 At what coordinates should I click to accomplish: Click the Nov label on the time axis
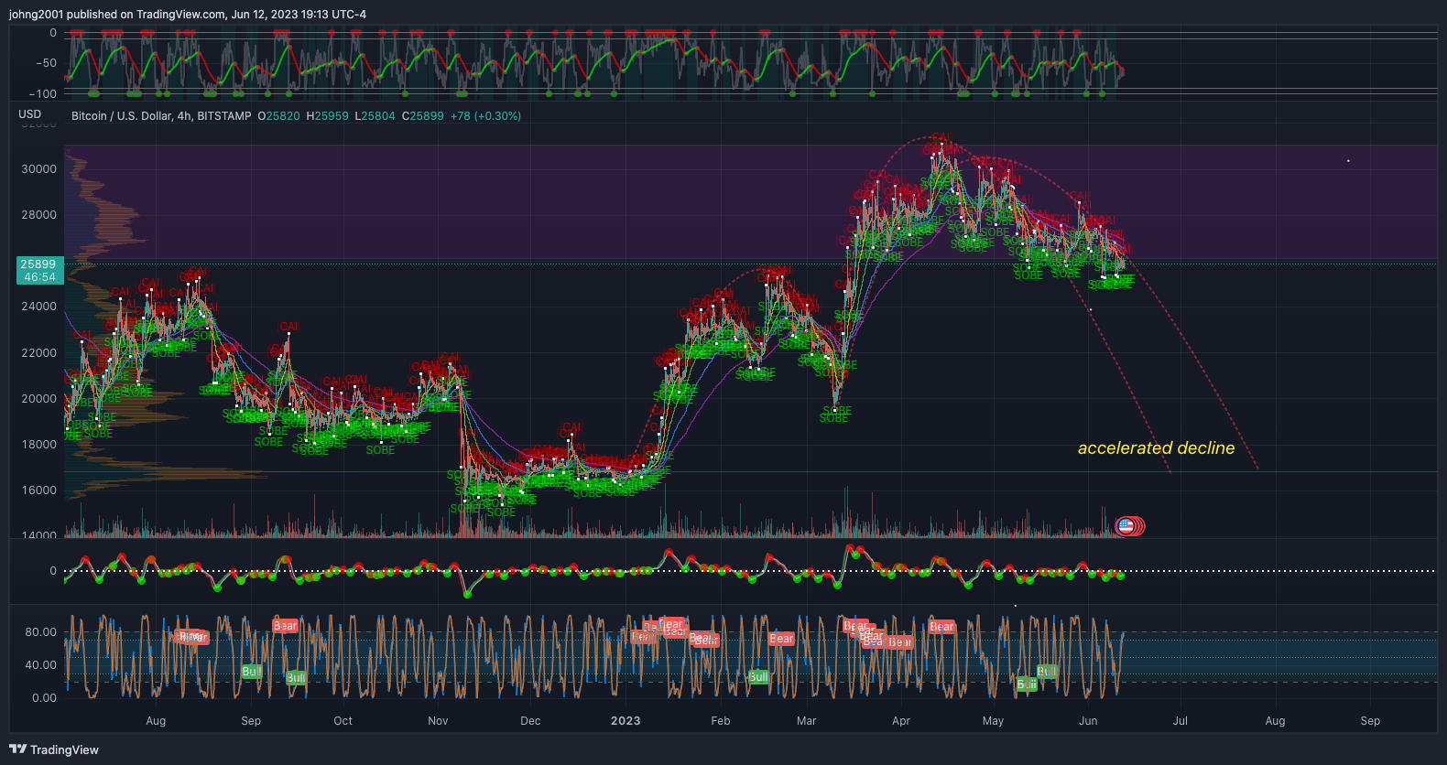(x=439, y=721)
